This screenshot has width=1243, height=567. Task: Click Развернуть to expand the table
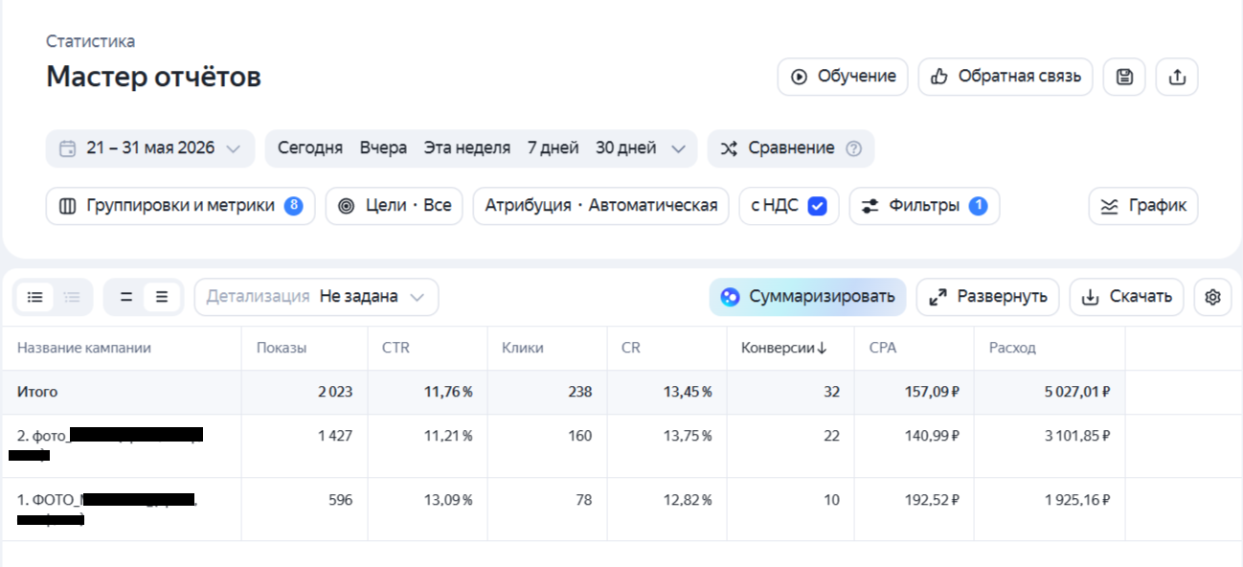[x=987, y=297]
